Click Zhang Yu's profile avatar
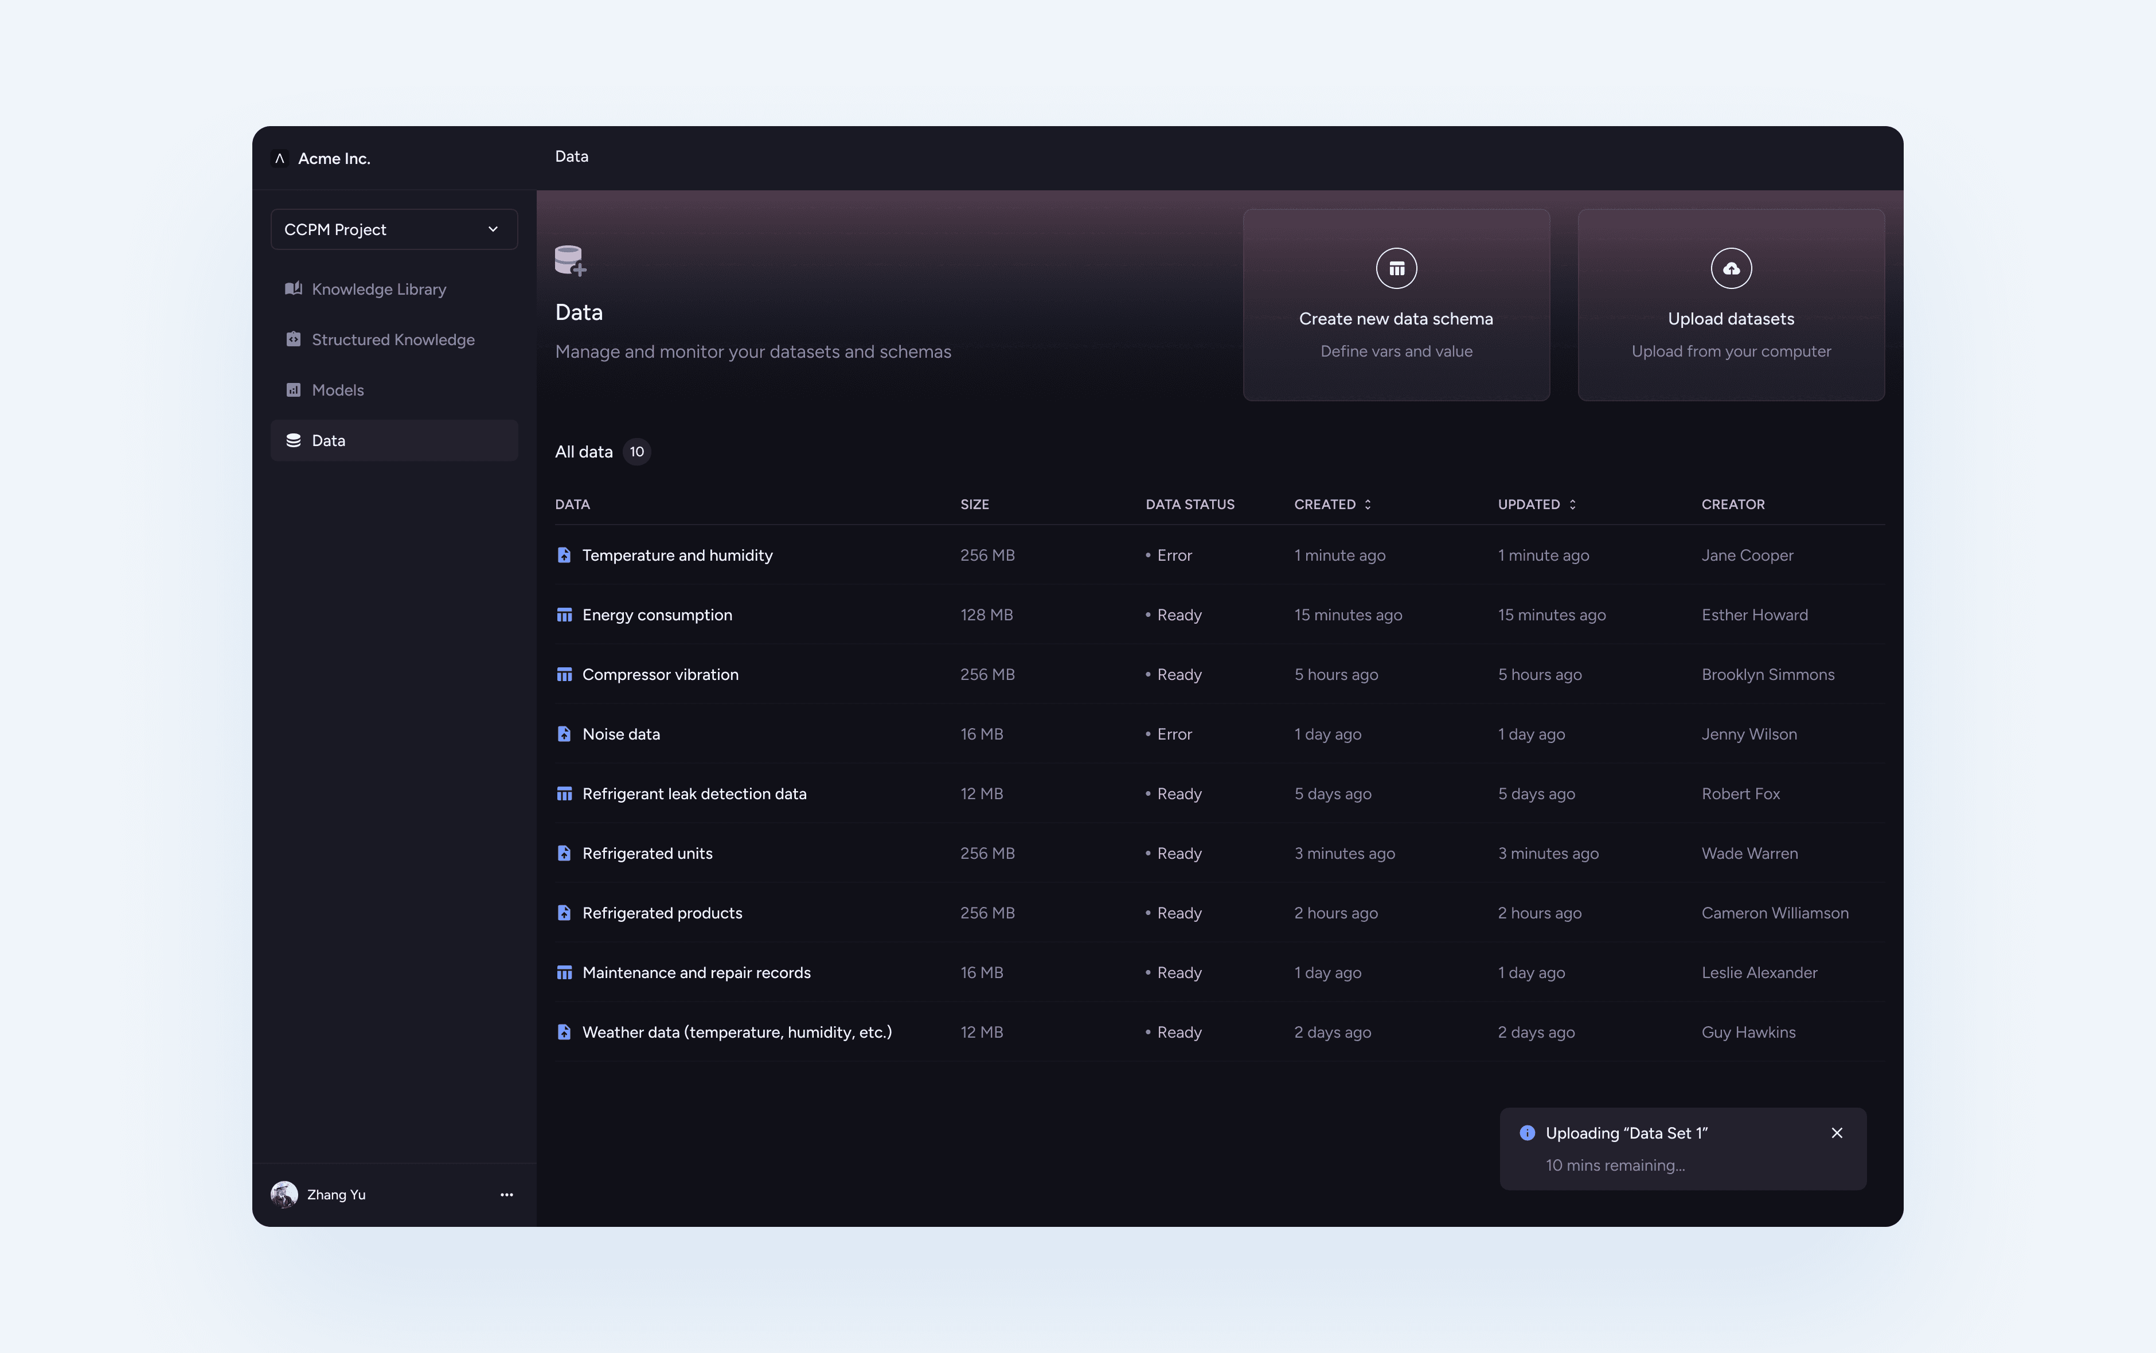Screen dimensions: 2156x1353 [284, 1195]
